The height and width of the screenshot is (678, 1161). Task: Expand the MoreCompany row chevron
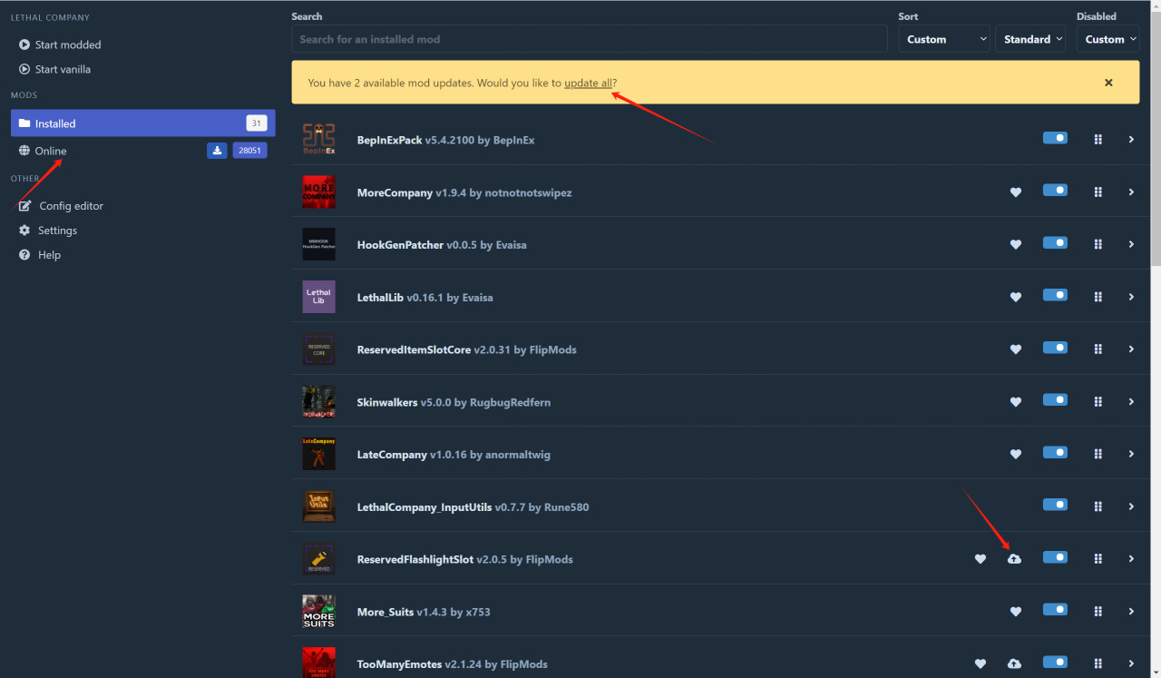[1131, 192]
